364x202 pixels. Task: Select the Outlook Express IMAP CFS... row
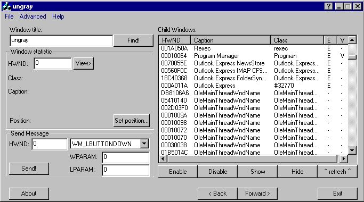[x=254, y=71]
